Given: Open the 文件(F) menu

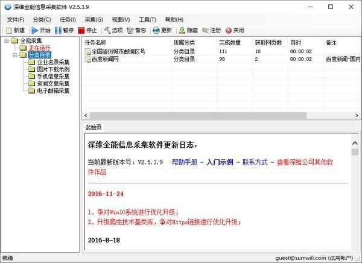Looking at the screenshot, I should [16, 20].
